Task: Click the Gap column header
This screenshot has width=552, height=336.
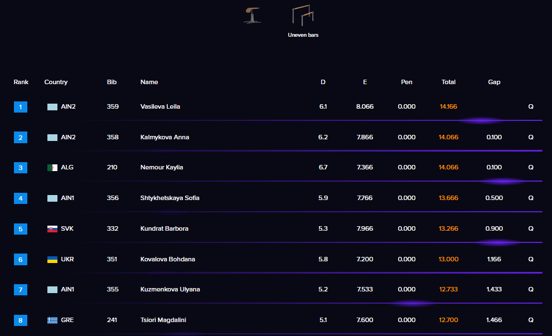Action: point(494,82)
